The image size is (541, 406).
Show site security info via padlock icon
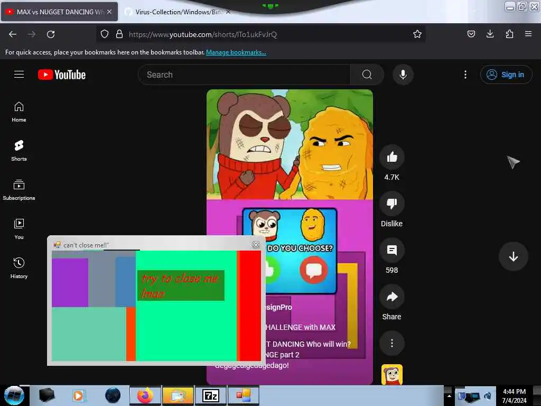[x=119, y=34]
